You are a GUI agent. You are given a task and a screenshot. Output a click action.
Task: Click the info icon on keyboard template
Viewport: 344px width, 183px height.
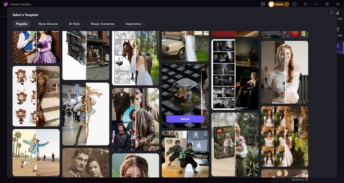(203, 70)
